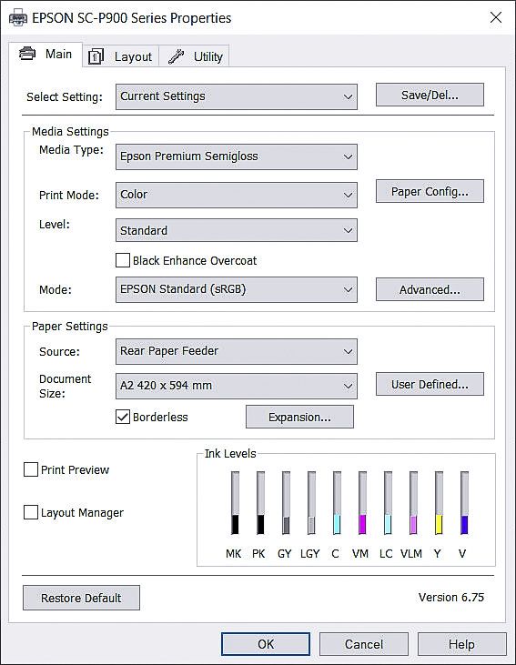This screenshot has width=516, height=665.
Task: Enable Black Enhance Overcoat checkbox
Action: (x=123, y=260)
